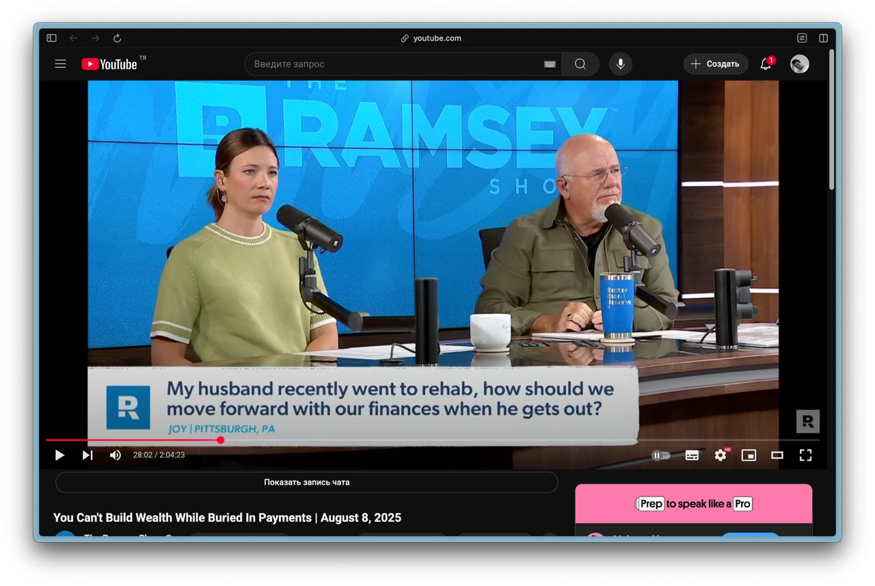
Task: Seek to the middle of the progress bar
Action: click(x=433, y=440)
